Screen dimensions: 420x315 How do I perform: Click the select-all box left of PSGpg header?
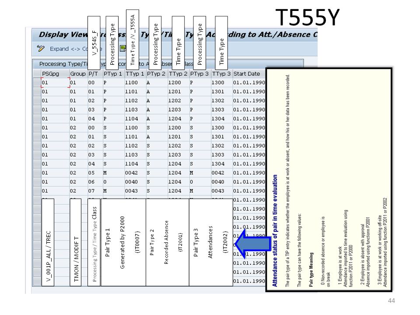[37, 73]
